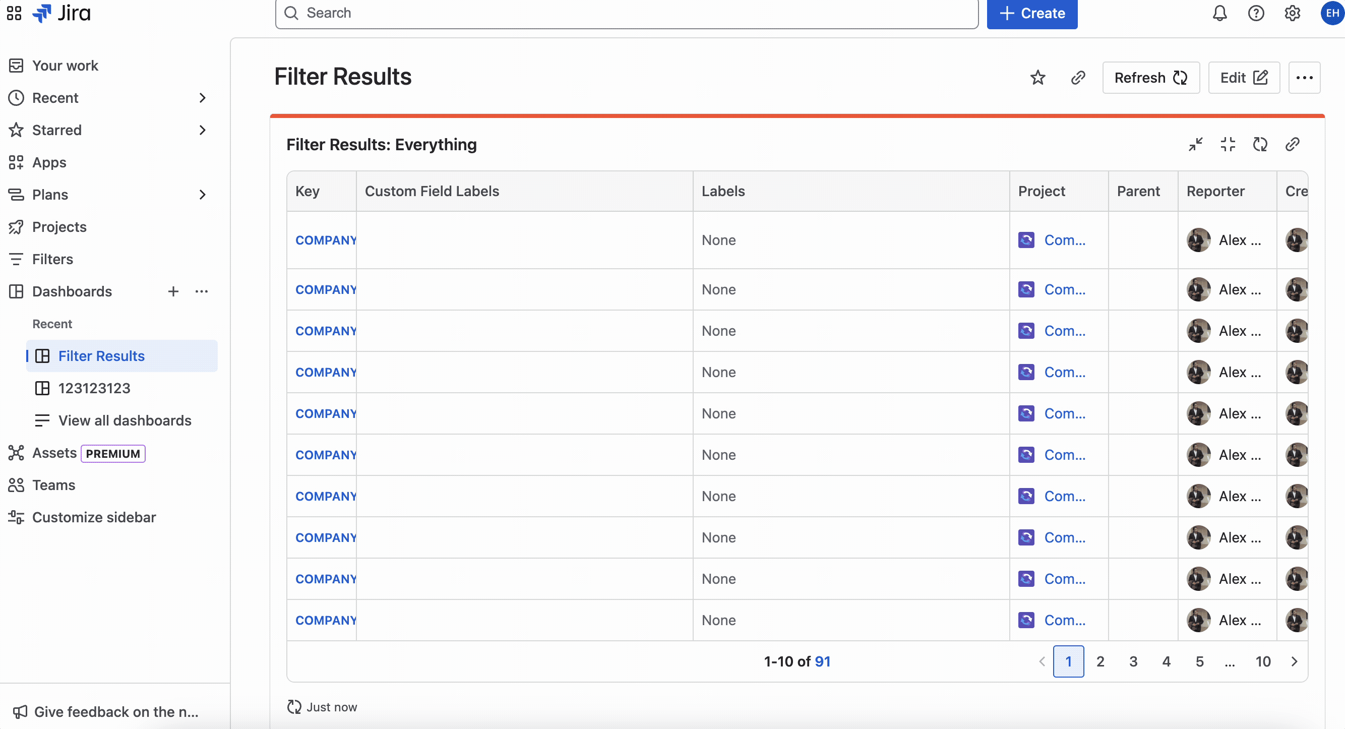The height and width of the screenshot is (729, 1345).
Task: Open the help question mark icon
Action: pos(1256,13)
